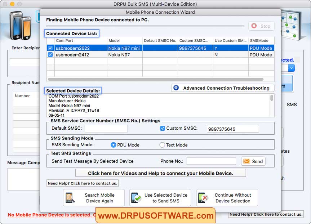Click the Default SMSC No. column header

[160, 41]
